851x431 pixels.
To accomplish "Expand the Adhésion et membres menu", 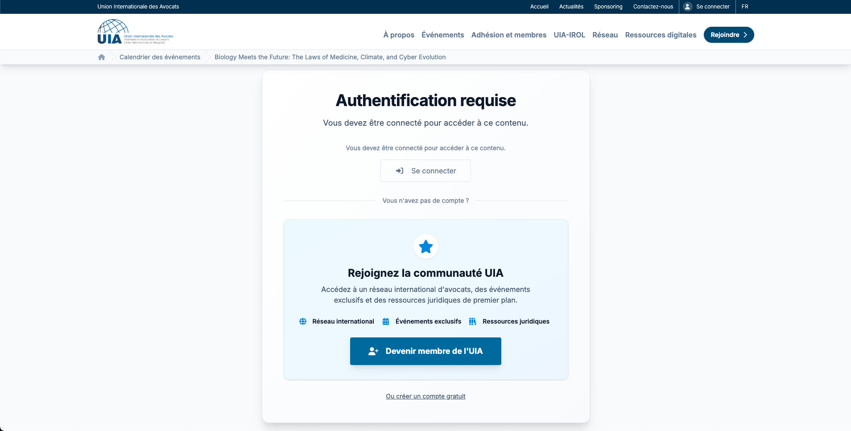I will pyautogui.click(x=508, y=35).
